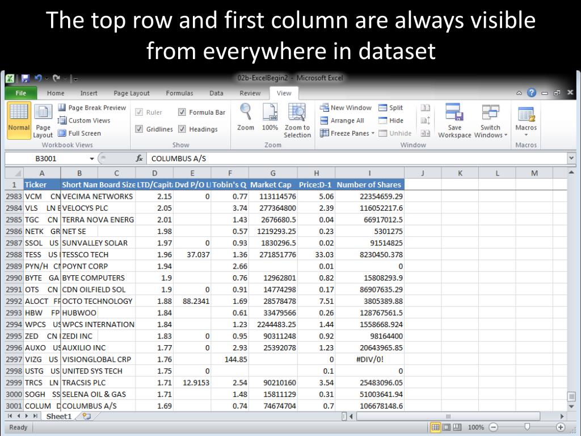Image resolution: width=581 pixels, height=436 pixels.
Task: Switch to the Page Layout tab
Action: (x=132, y=93)
